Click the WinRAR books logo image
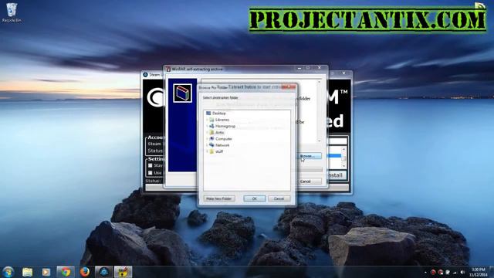This screenshot has height=278, width=494. (182, 93)
